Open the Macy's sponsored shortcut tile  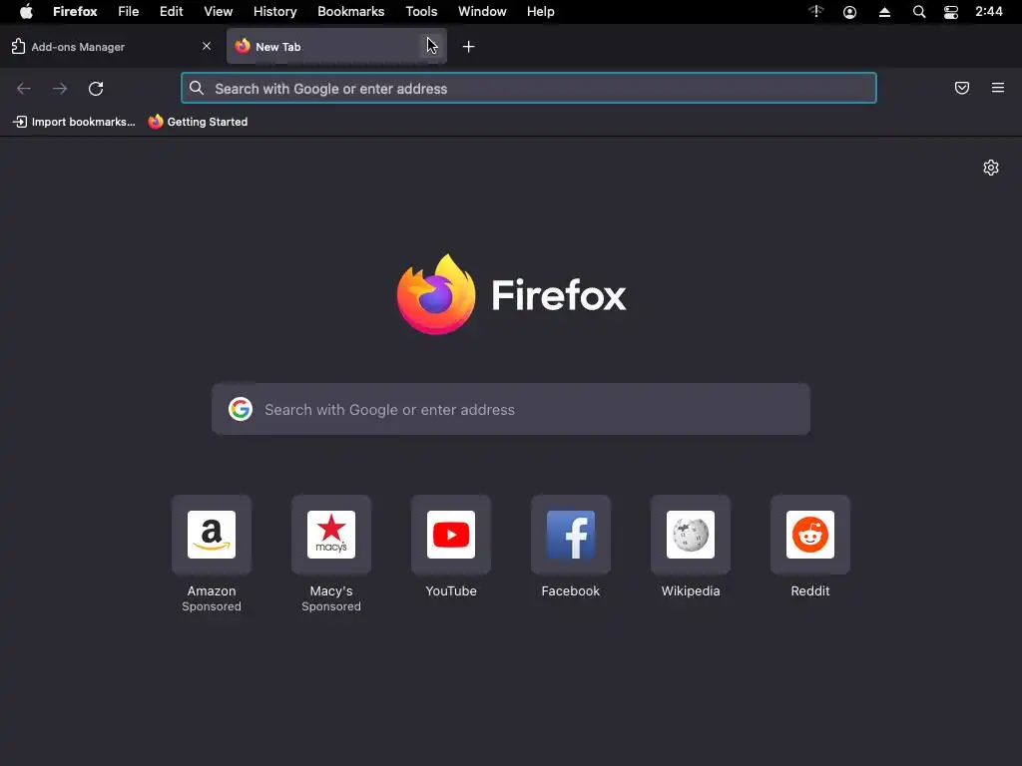click(x=331, y=535)
